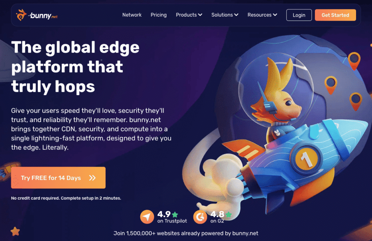
Task: Click the bunny.net wordmark text
Action: coord(43,16)
